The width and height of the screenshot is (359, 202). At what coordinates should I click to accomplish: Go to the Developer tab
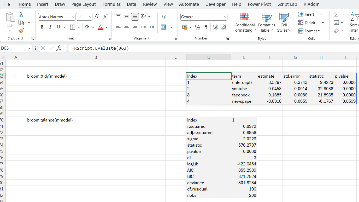coord(215,4)
